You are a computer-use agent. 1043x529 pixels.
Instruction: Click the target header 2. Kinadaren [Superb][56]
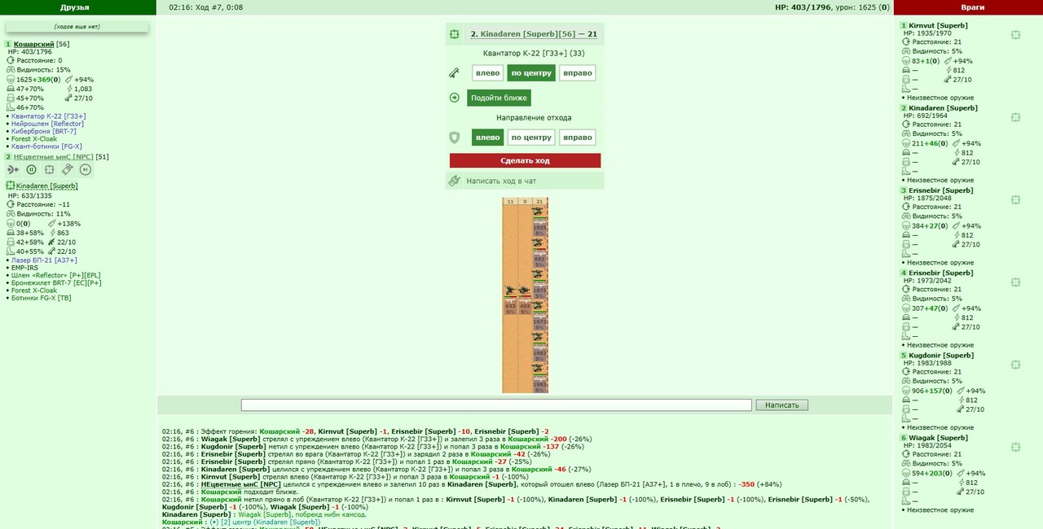coord(534,34)
